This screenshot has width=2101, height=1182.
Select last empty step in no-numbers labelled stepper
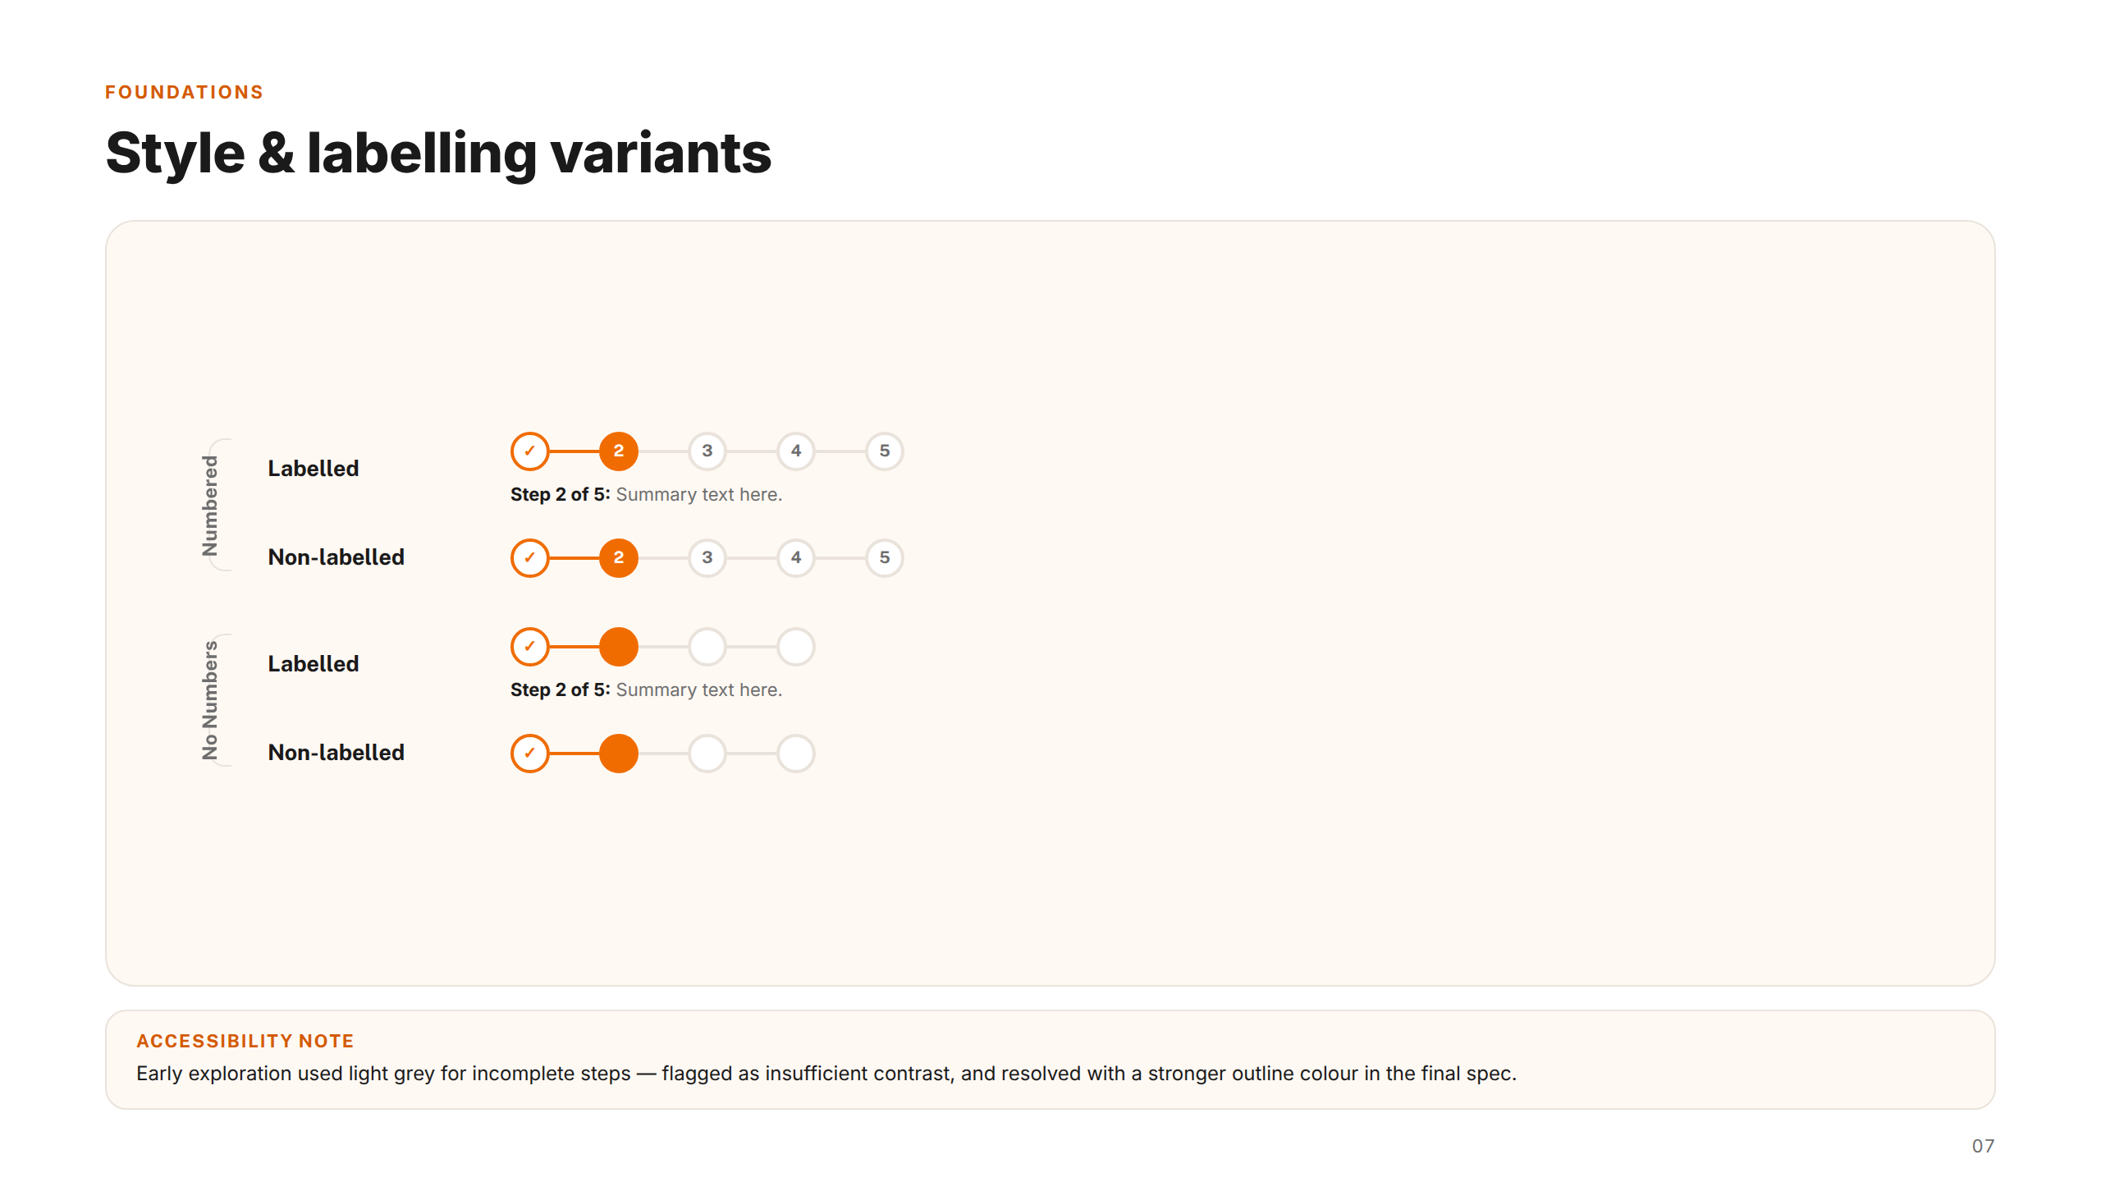[x=795, y=646]
